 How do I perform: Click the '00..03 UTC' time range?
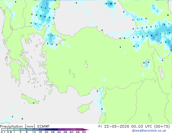[x=142, y=126]
